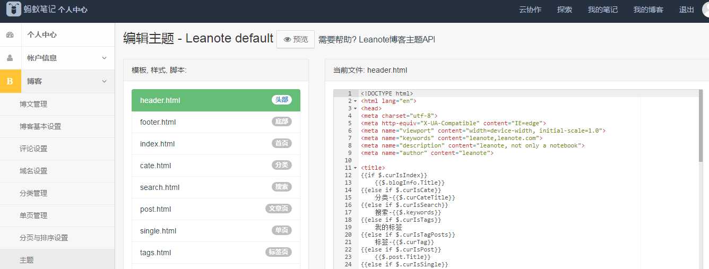Open 域名设置 in the sidebar
The height and width of the screenshot is (269, 709).
pyautogui.click(x=57, y=171)
